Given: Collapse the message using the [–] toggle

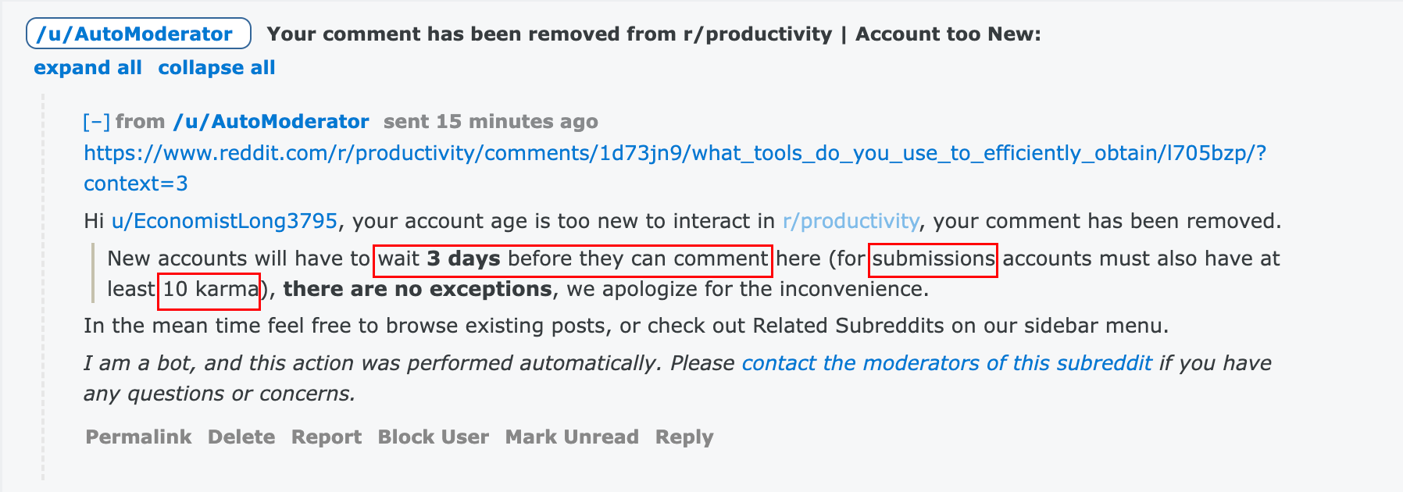Looking at the screenshot, I should 96,122.
